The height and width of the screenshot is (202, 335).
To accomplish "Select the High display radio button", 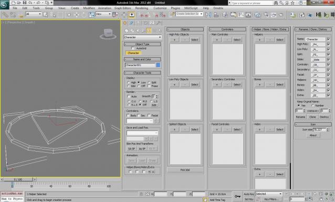I will coord(129,82).
